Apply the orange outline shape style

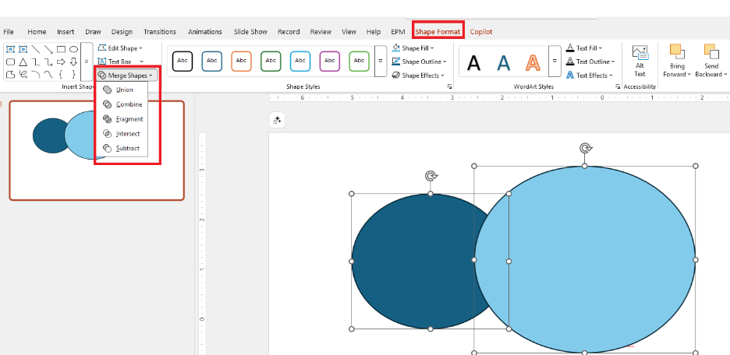coord(241,61)
